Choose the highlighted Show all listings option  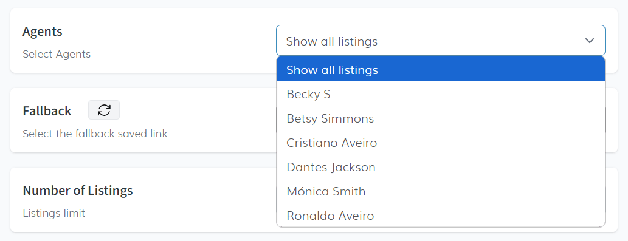click(x=441, y=70)
